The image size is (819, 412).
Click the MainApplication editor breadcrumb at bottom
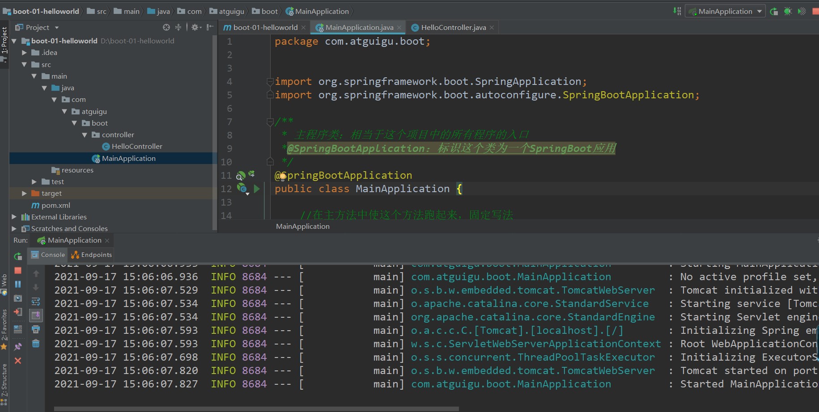pyautogui.click(x=303, y=227)
